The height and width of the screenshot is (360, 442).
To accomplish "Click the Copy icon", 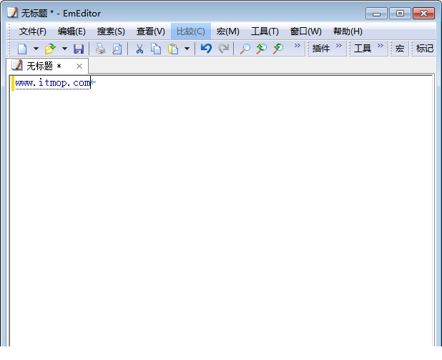I will pos(156,49).
